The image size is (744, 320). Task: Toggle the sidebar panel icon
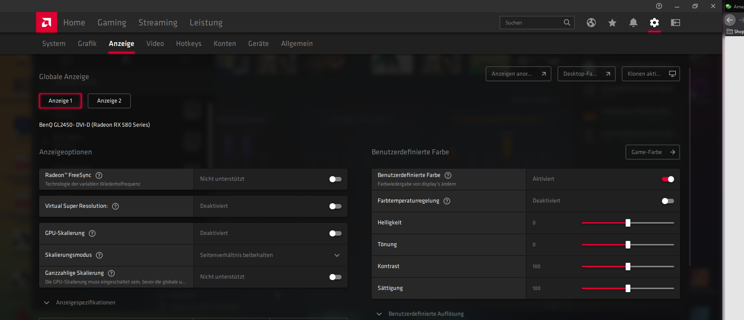pos(676,23)
